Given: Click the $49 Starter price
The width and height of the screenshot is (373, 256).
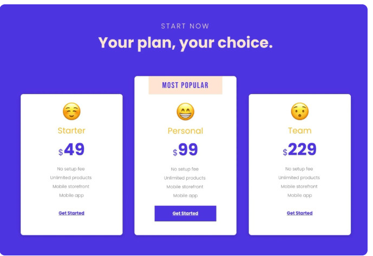Looking at the screenshot, I should 72,150.
